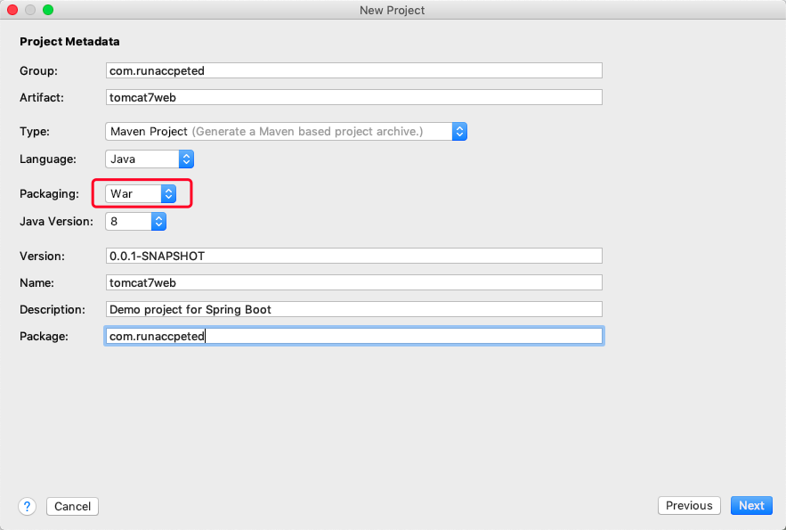Select the Version input field
The height and width of the screenshot is (530, 786).
(353, 256)
